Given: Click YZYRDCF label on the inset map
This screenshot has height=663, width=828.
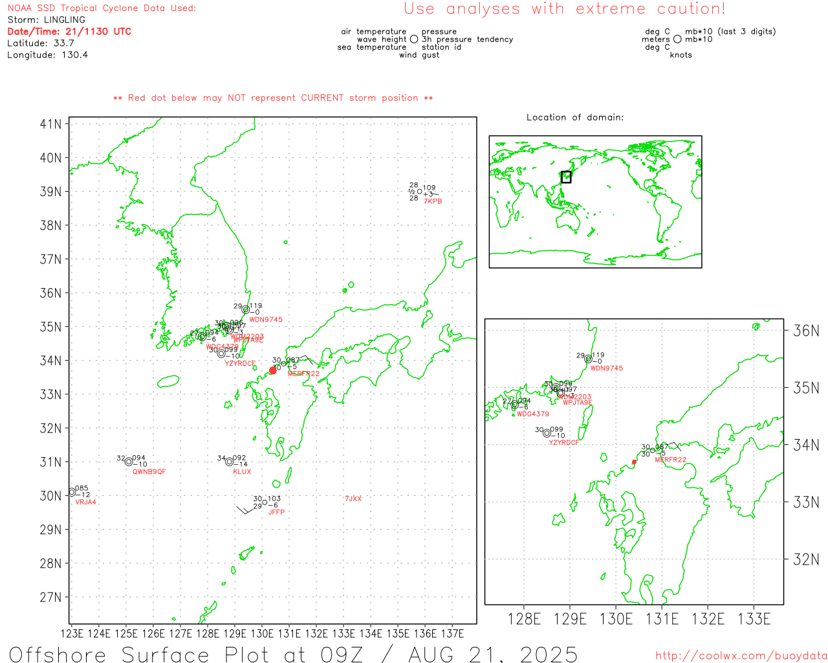Looking at the screenshot, I should coord(564,443).
